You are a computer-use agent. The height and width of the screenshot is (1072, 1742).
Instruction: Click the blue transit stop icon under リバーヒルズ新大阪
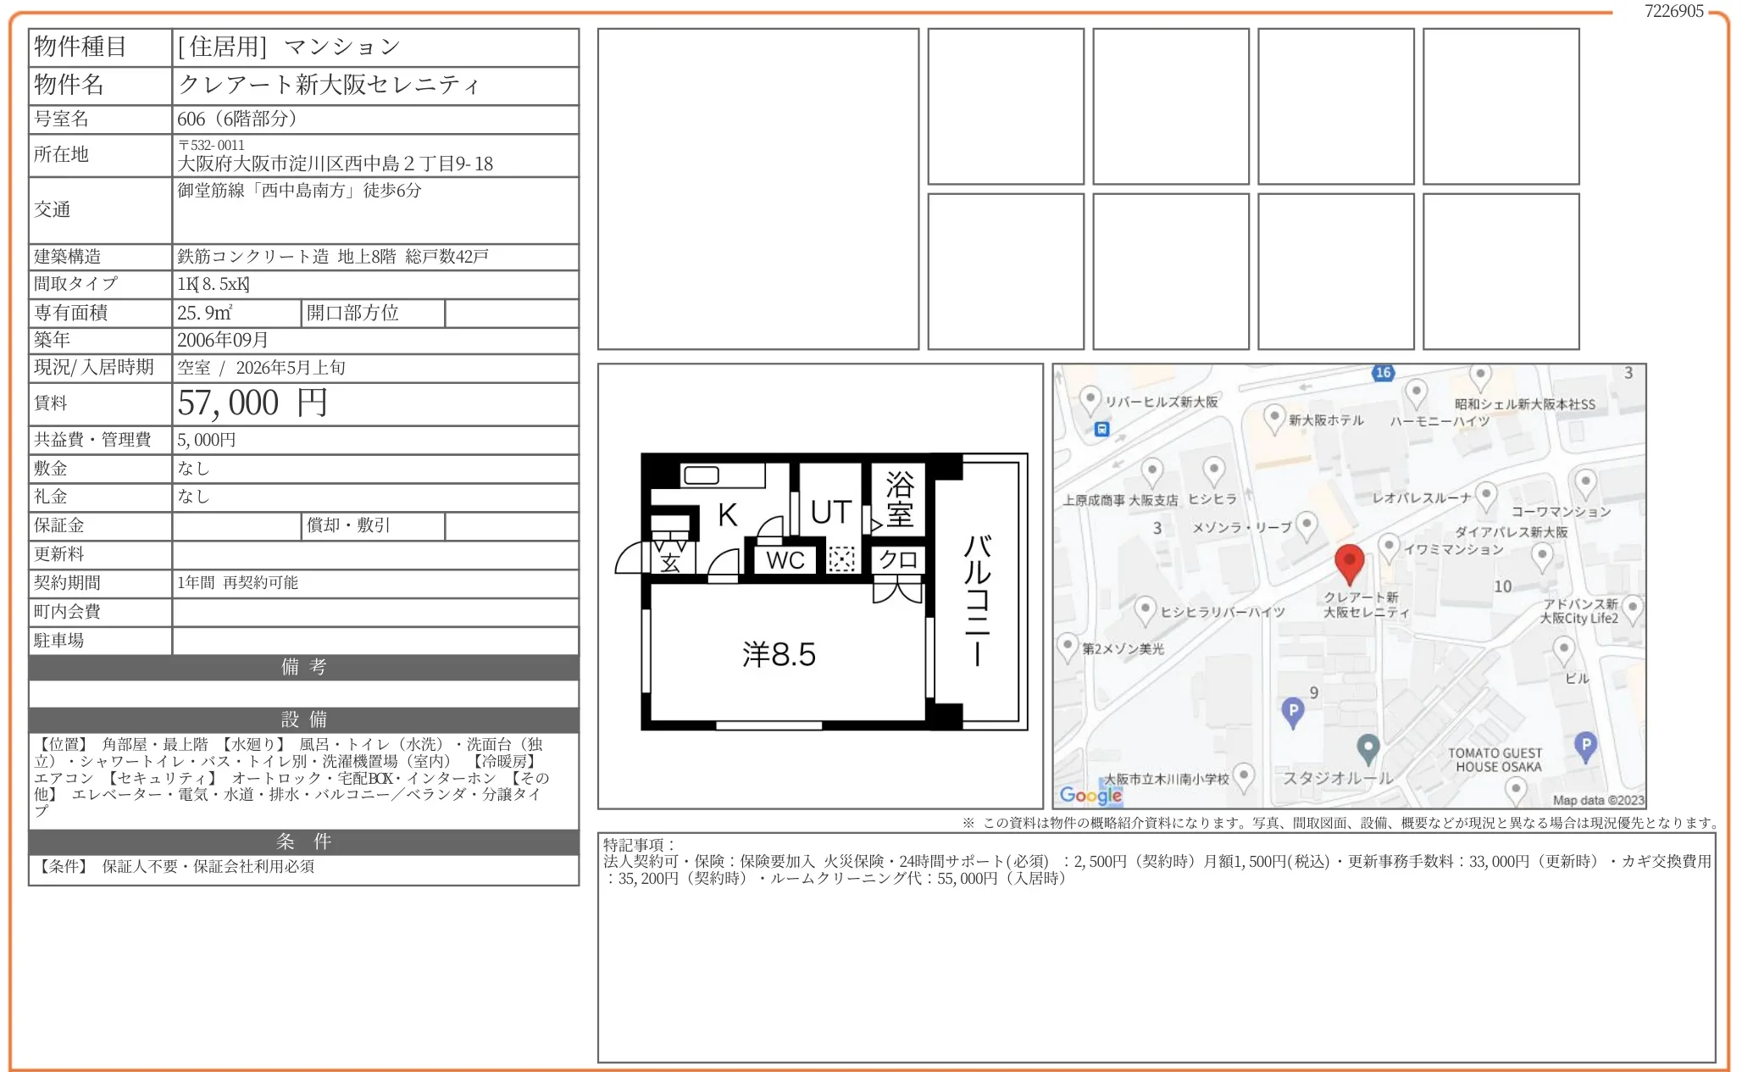[x=1101, y=429]
